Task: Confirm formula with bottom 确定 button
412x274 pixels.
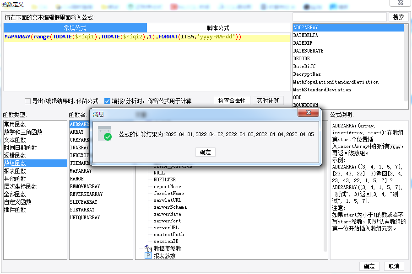Action: click(369, 266)
